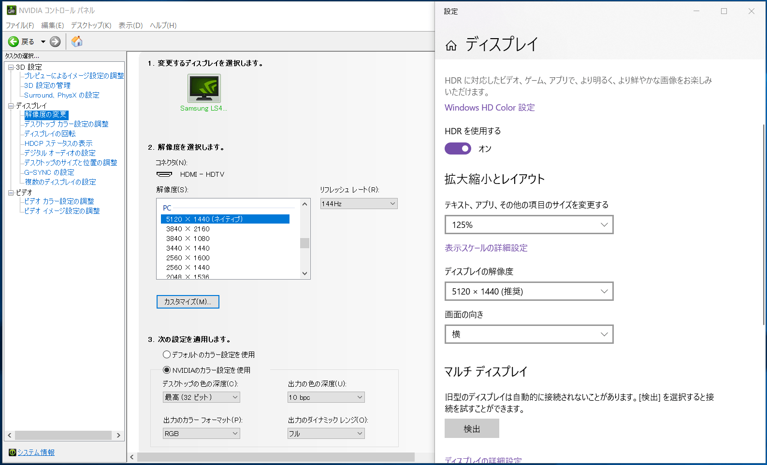Minimize the Settings window
Viewport: 767px width, 465px height.
(696, 11)
